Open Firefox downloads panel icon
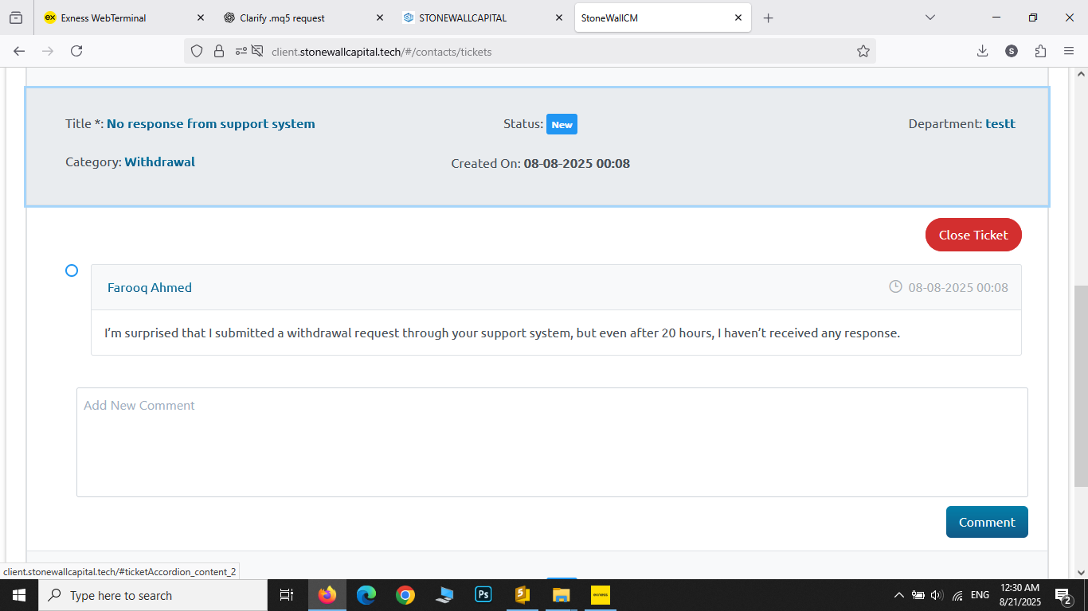Screen dimensions: 1088x611 pos(982,51)
